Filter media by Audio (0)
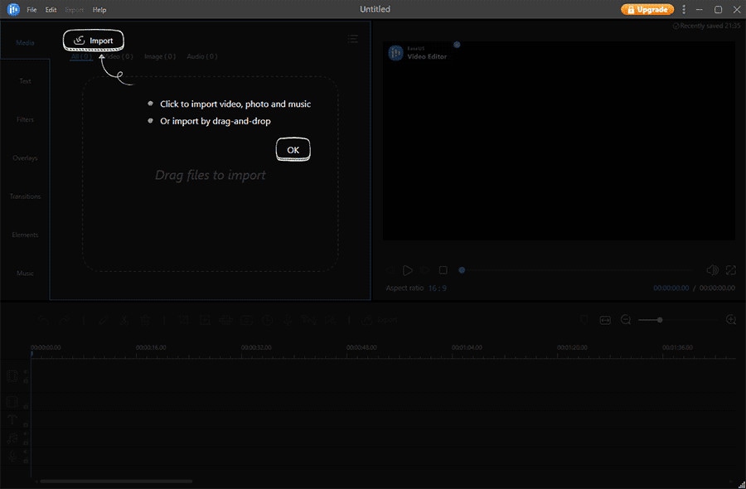Image resolution: width=746 pixels, height=489 pixels. tap(201, 56)
